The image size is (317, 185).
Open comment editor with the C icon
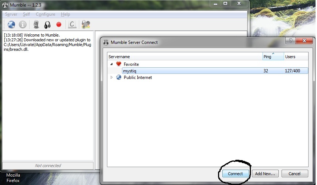coord(72,25)
